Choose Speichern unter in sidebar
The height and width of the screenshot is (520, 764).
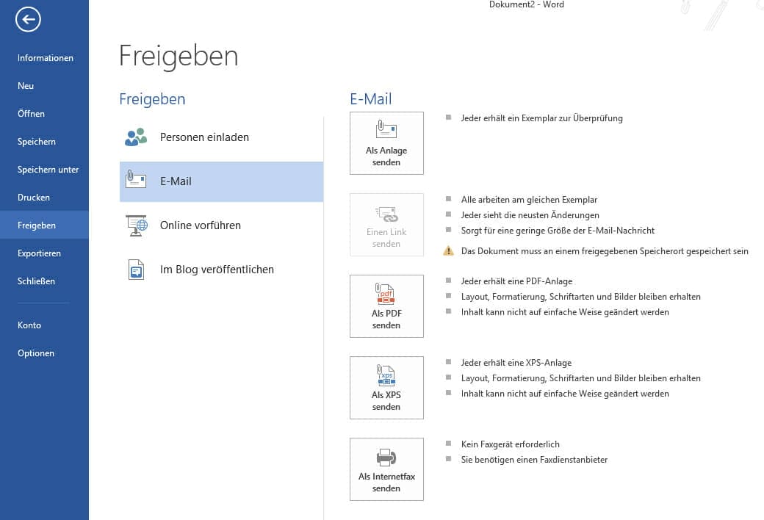pyautogui.click(x=48, y=170)
